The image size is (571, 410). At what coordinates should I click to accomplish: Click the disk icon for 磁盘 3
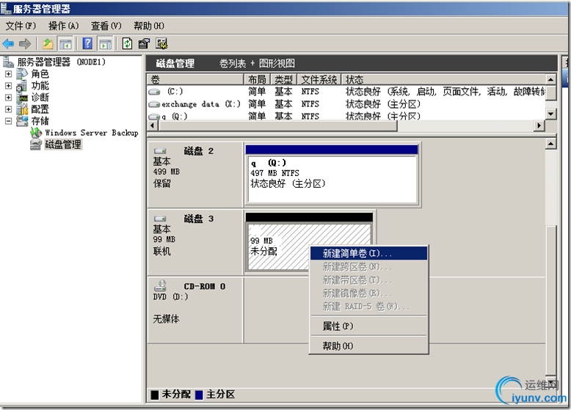pyautogui.click(x=160, y=219)
